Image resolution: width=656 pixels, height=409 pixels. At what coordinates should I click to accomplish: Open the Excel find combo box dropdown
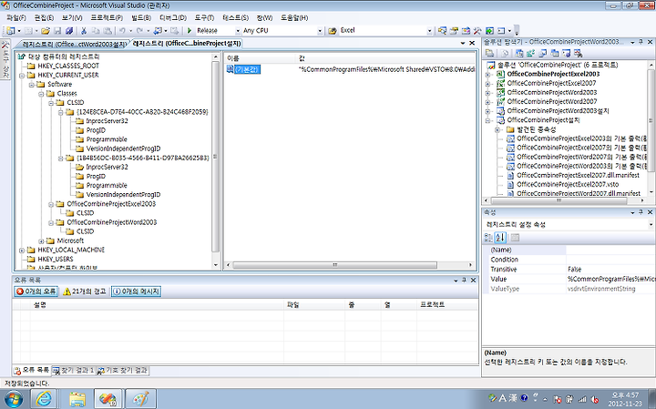(430, 31)
